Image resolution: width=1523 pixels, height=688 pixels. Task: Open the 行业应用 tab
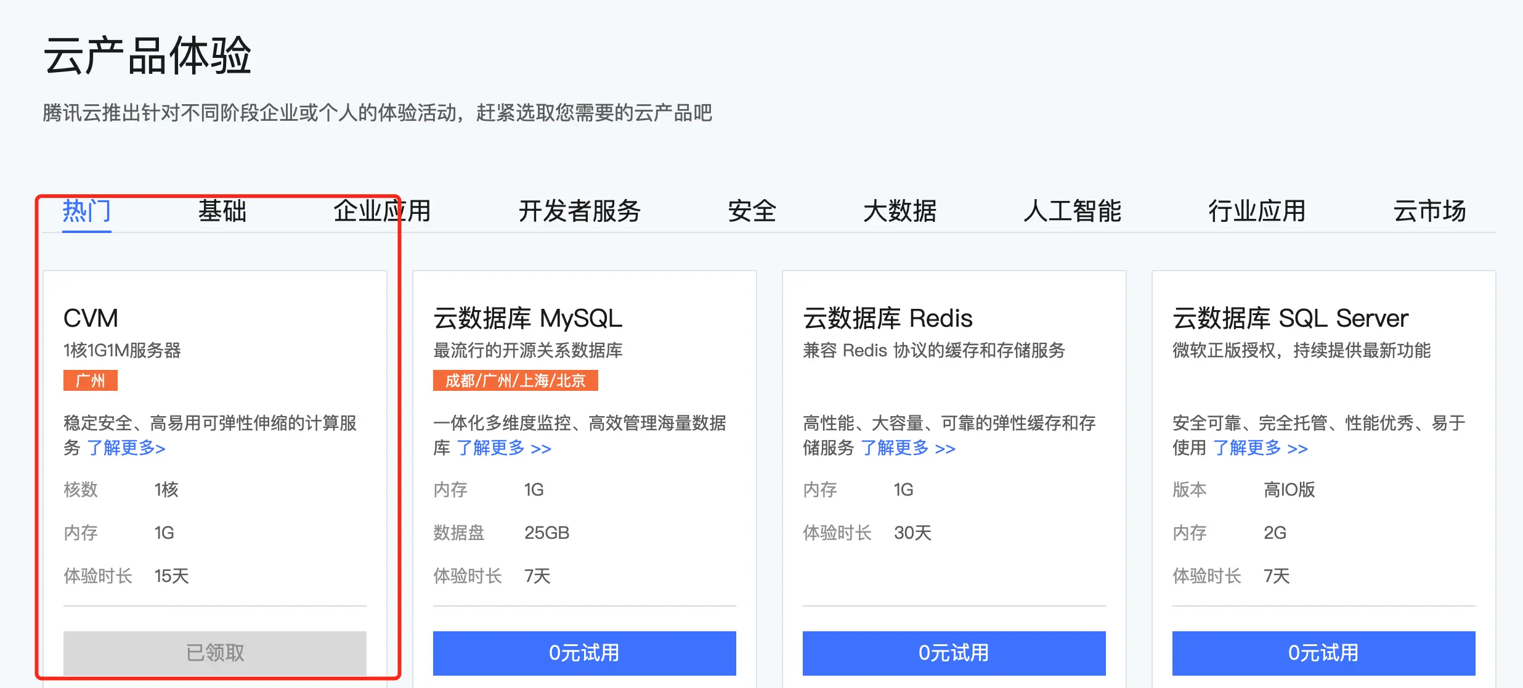pos(1257,211)
